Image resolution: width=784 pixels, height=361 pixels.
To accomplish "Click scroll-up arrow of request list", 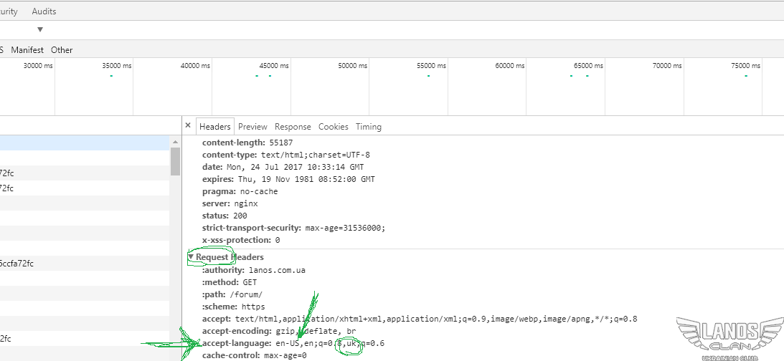I will tap(175, 143).
